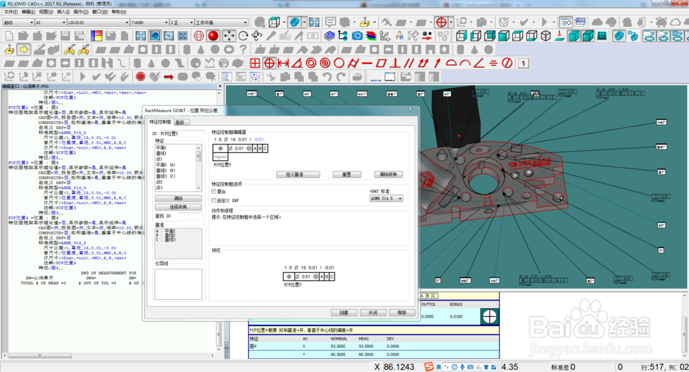Screen dimensions: 689x372
Task: Click the edit window horizontal scrollbar
Action: [x=110, y=355]
